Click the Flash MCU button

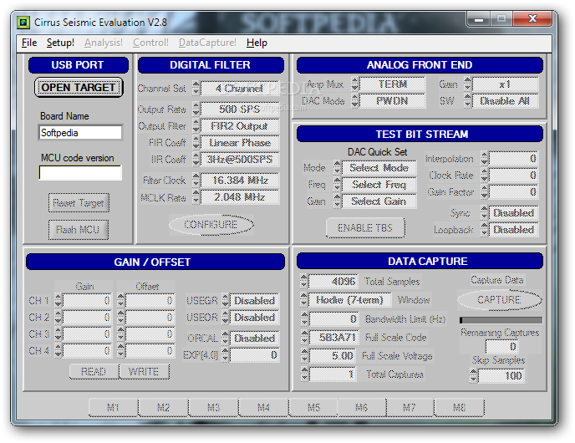[x=78, y=230]
